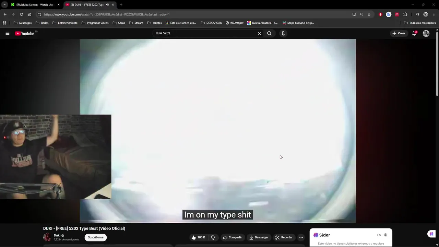The height and width of the screenshot is (247, 439).
Task: Start voice search with the microphone
Action: click(283, 33)
